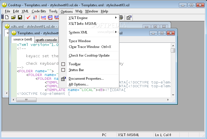Click the Cooktop app icon in title bar
This screenshot has height=139, width=207.
coord(4,5)
